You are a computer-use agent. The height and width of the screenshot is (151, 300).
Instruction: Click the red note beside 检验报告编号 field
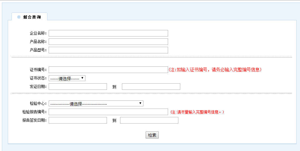(197, 112)
